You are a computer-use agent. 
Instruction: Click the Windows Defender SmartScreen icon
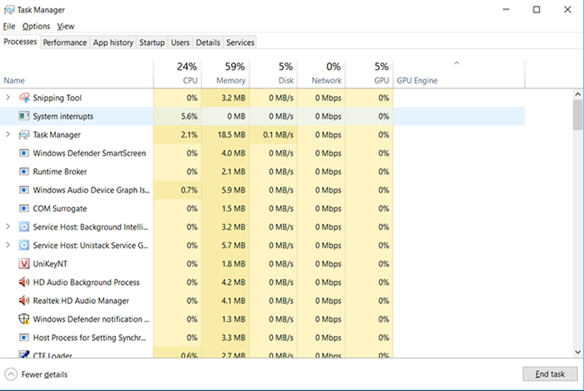[24, 153]
